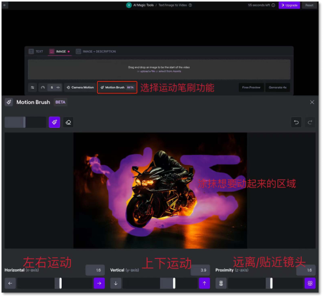Click the down arrow vertical button

116,283
